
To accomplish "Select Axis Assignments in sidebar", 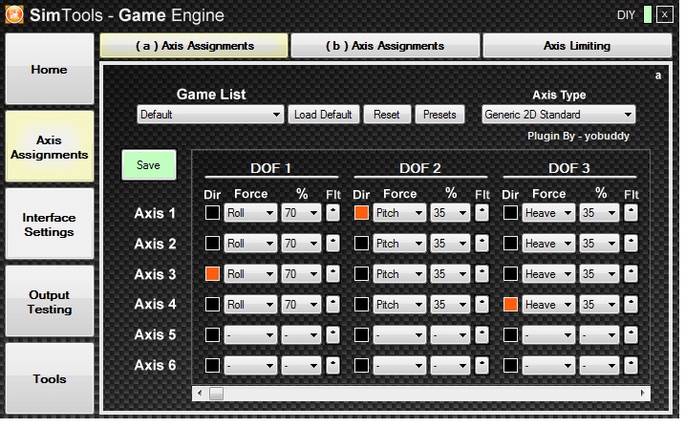I will point(50,147).
